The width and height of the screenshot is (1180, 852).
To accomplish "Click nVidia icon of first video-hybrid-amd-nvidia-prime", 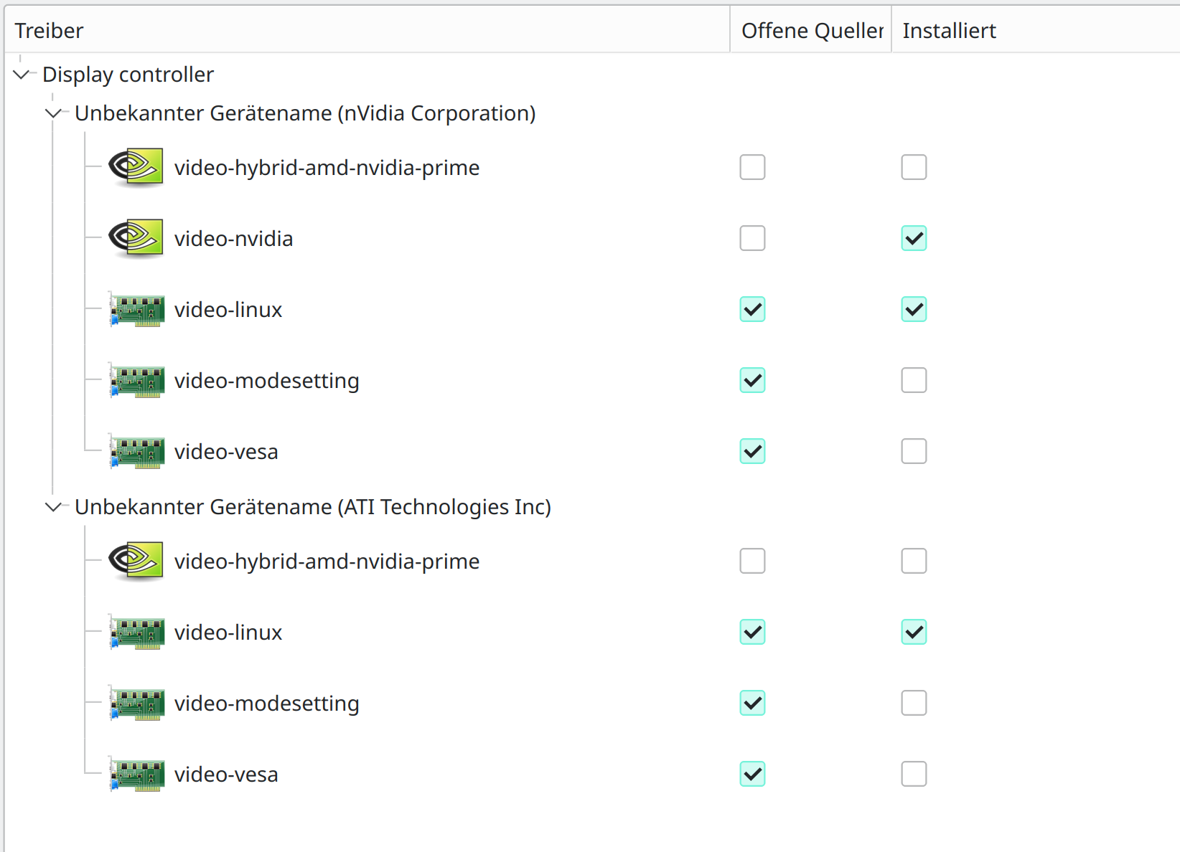I will point(136,167).
